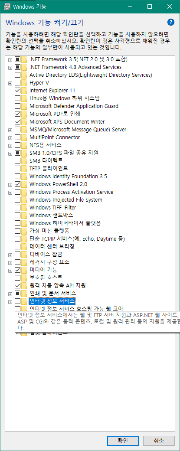Click the folder icon beside 레거시 구성 요소
Image resolution: width=180 pixels, height=451 pixels.
[x=24, y=262]
